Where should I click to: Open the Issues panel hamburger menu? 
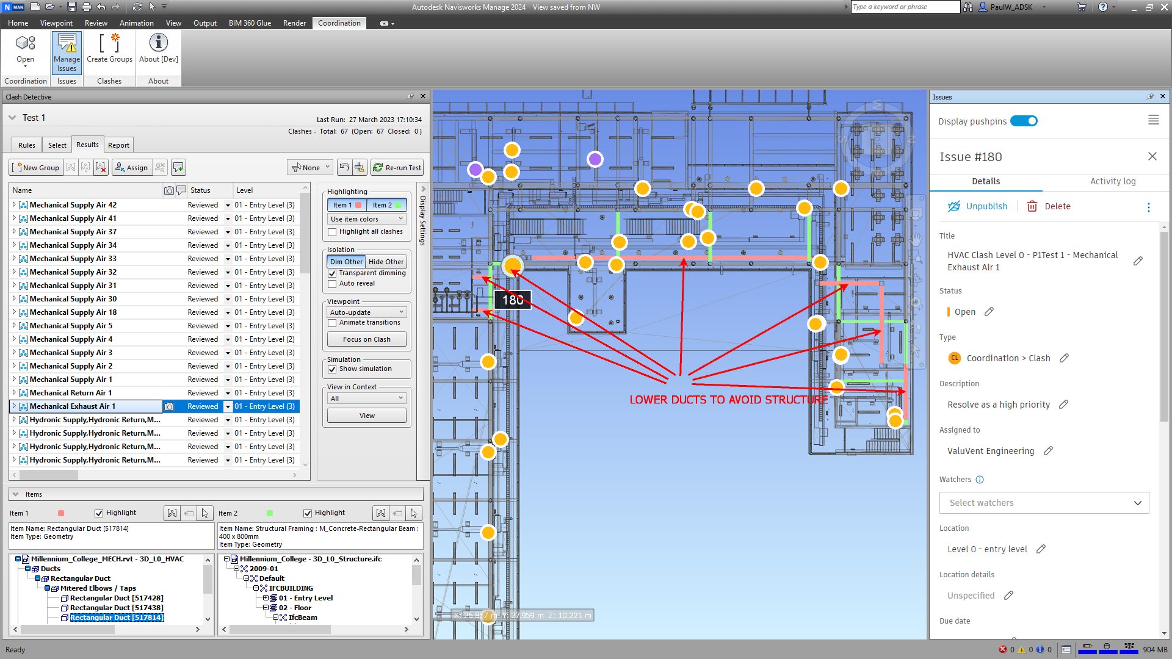point(1153,120)
